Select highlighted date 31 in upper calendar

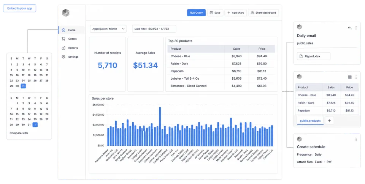tap(23, 86)
